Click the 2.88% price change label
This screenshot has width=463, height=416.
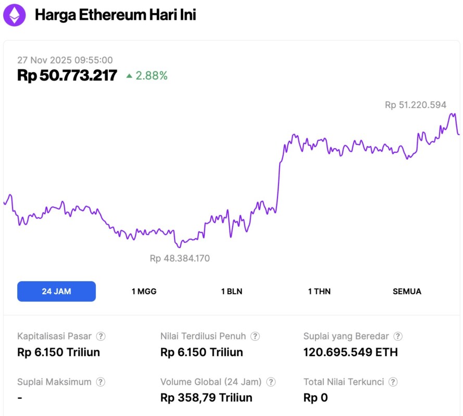152,76
